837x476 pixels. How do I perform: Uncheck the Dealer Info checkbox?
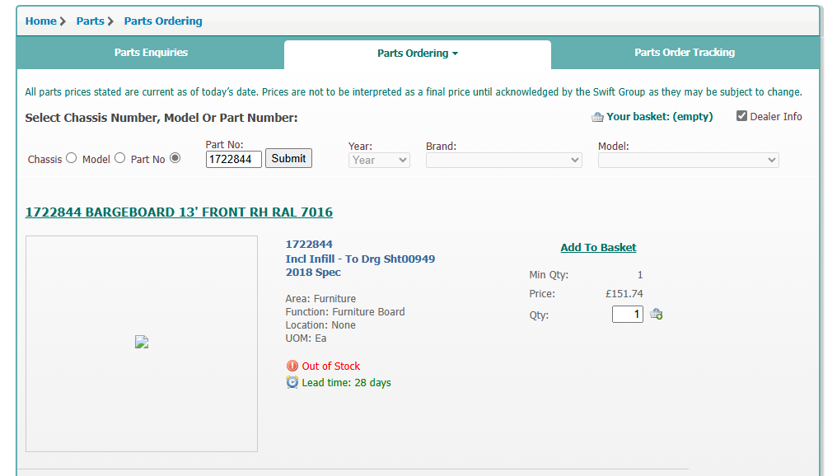(x=741, y=116)
